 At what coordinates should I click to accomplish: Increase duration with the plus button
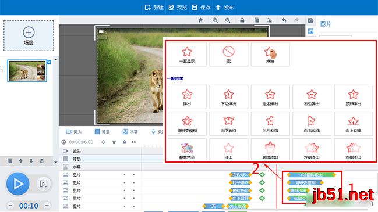coord(47,206)
